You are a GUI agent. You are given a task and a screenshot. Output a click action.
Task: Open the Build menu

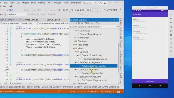tap(33, 2)
